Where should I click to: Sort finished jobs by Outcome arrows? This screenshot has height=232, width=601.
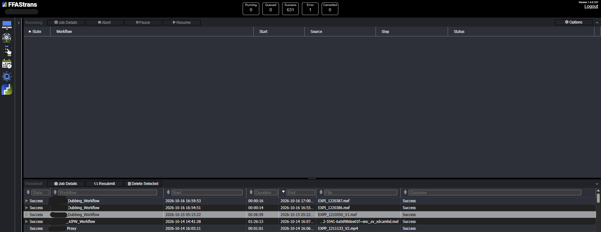(405, 192)
